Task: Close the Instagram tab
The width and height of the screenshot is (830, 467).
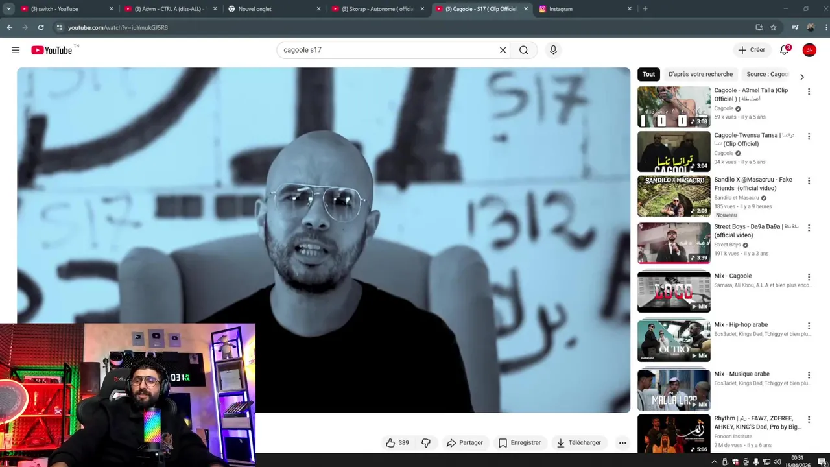Action: [629, 9]
